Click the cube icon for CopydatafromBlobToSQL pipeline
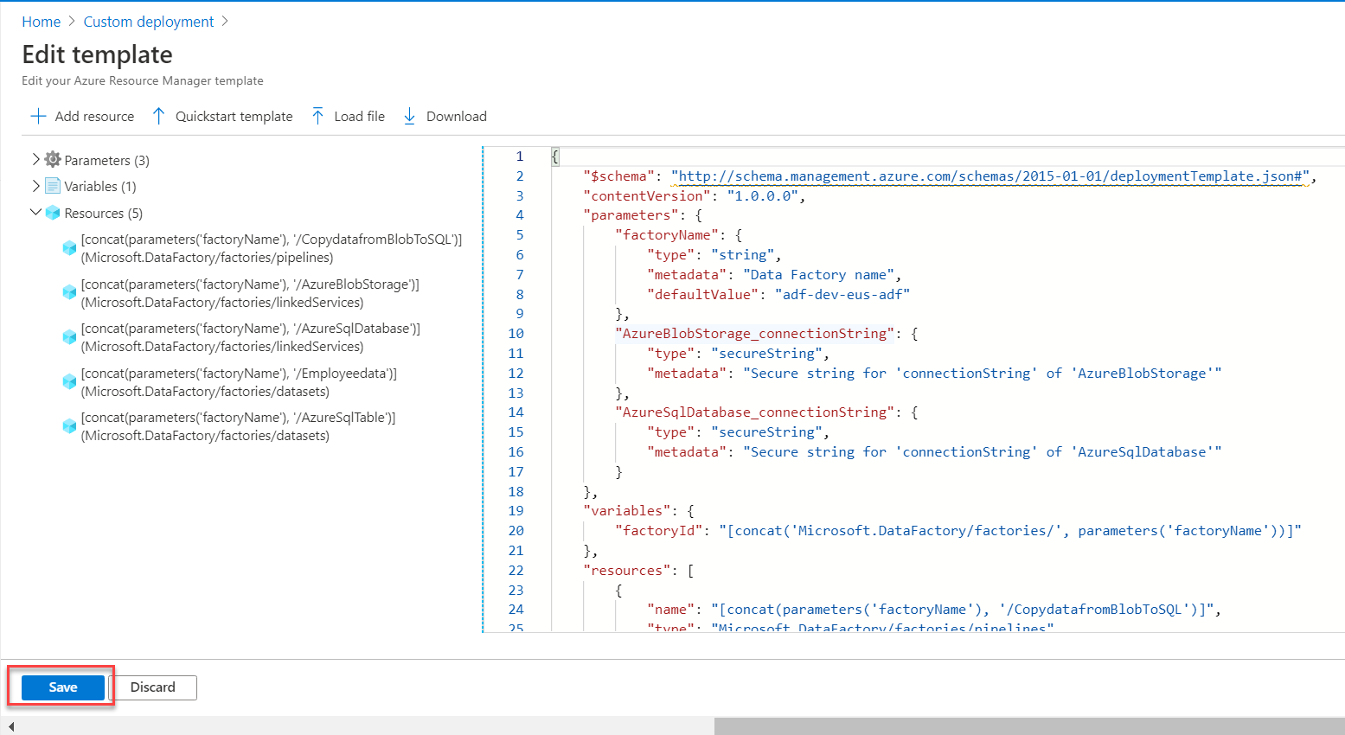 (x=69, y=247)
